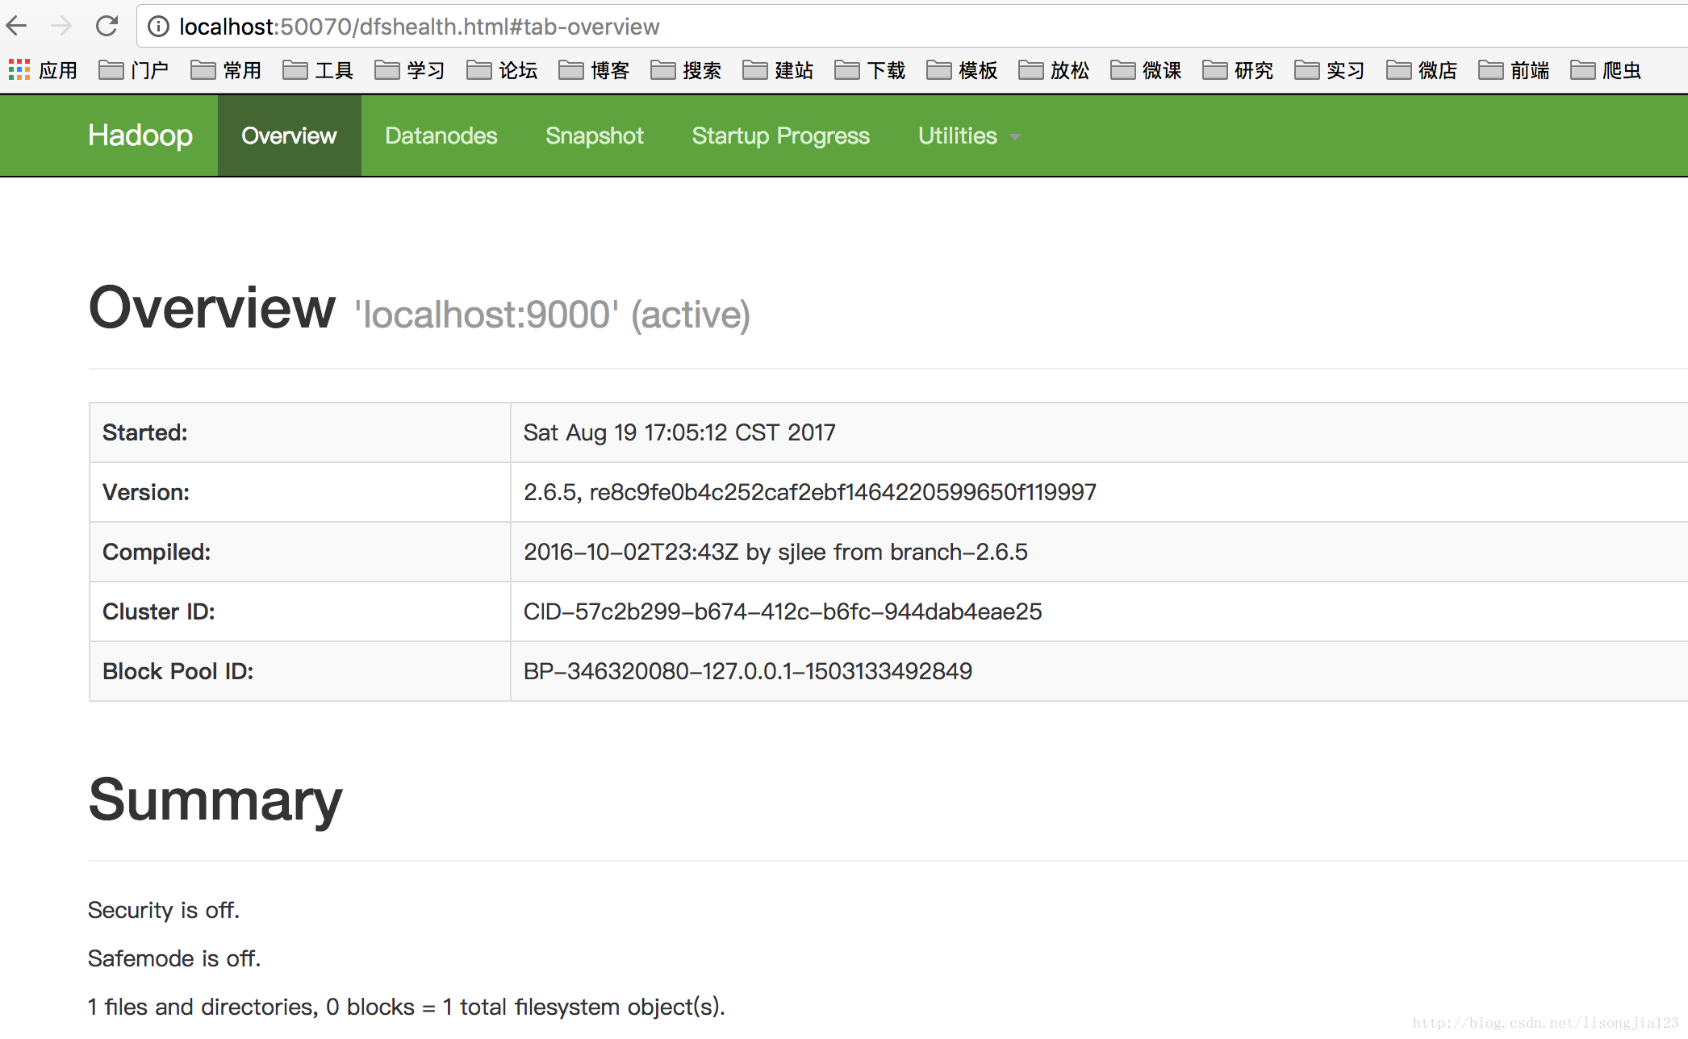1688x1039 pixels.
Task: Click the browser back arrow
Action: 17,26
